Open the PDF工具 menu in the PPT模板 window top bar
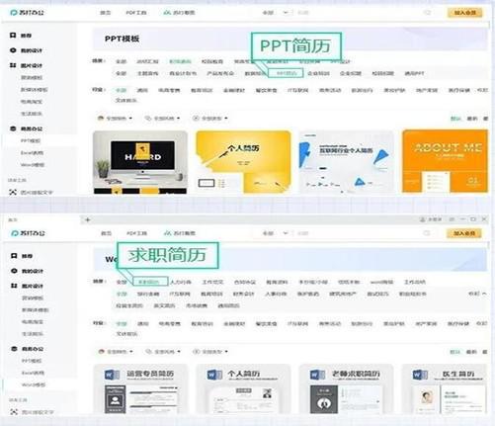Viewport: 495px width, 426px height. click(136, 13)
